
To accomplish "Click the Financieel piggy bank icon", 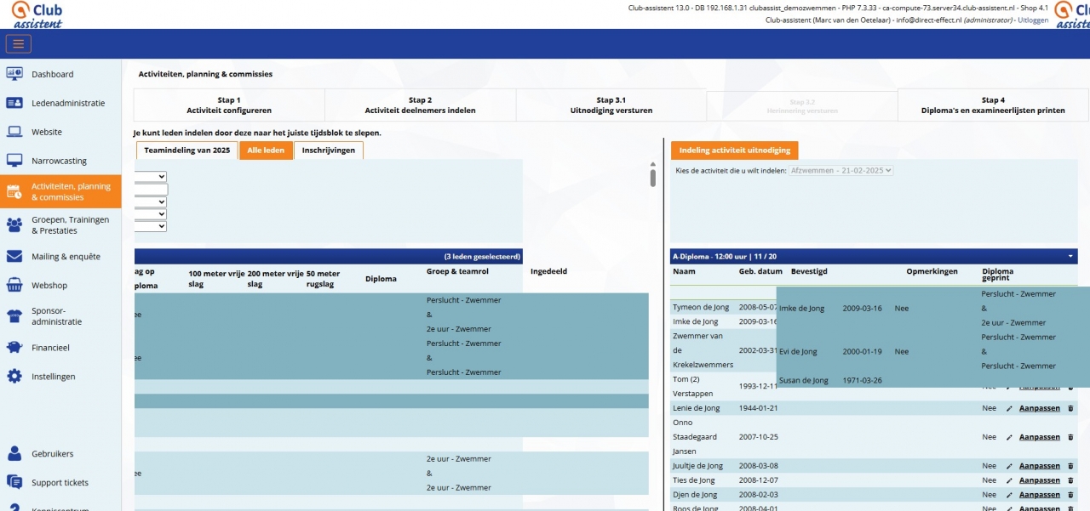I will point(14,348).
